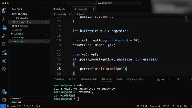
Task: Open the Remote Explorer view
Action: [x=4, y=44]
